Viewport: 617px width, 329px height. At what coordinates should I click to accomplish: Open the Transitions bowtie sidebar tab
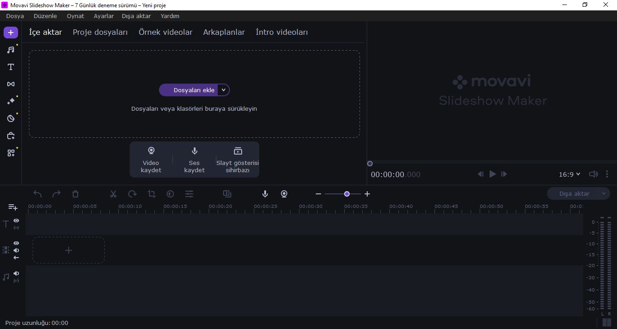[11, 84]
